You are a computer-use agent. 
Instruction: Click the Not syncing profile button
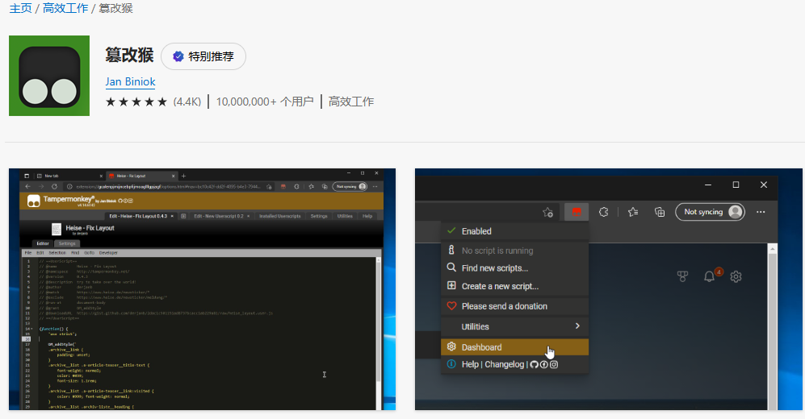(709, 212)
